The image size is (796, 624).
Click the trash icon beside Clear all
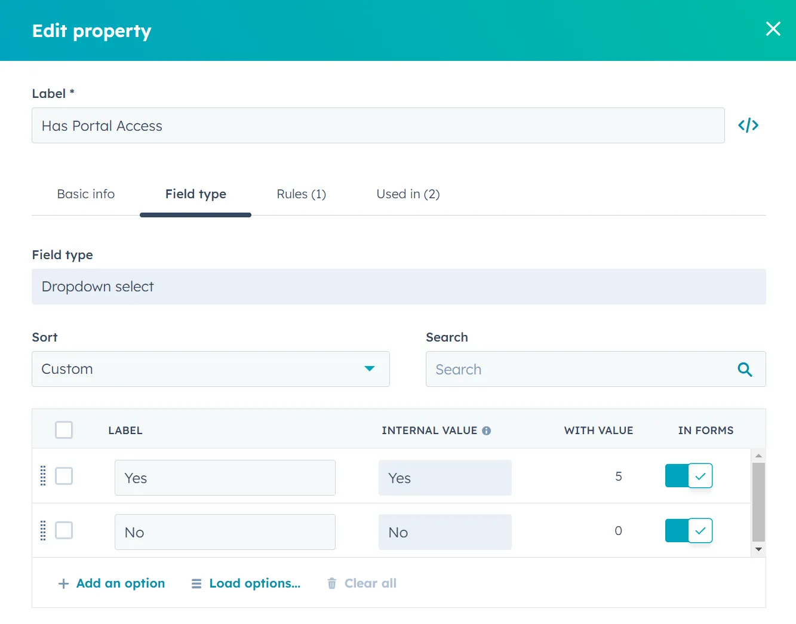332,583
